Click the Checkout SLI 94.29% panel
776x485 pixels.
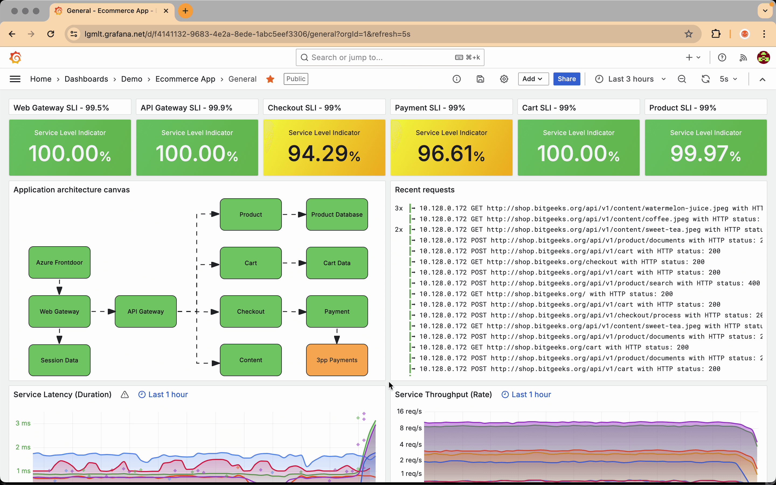pos(324,148)
